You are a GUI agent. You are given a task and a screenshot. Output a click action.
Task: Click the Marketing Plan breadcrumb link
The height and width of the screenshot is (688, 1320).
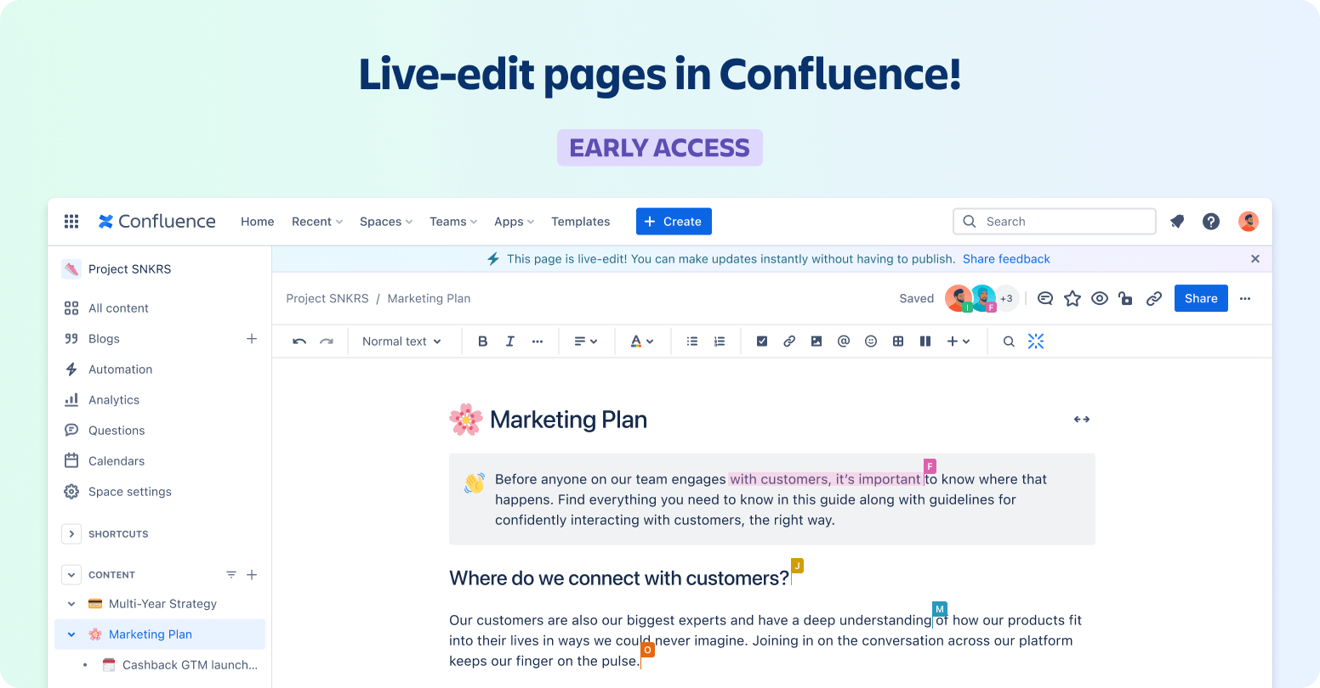tap(429, 299)
